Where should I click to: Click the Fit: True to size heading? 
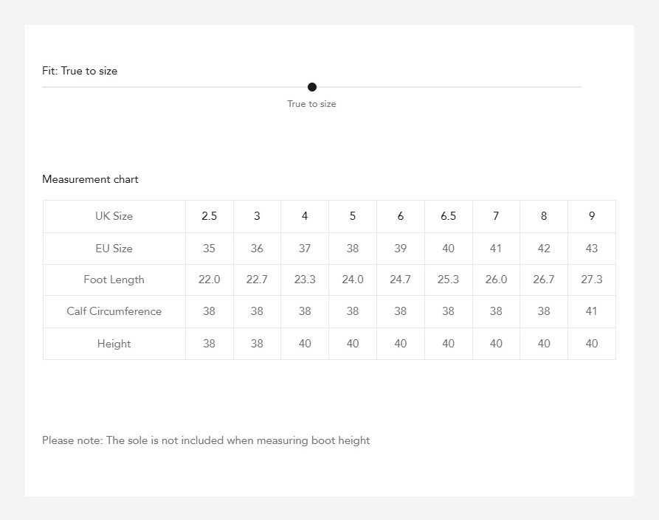80,71
